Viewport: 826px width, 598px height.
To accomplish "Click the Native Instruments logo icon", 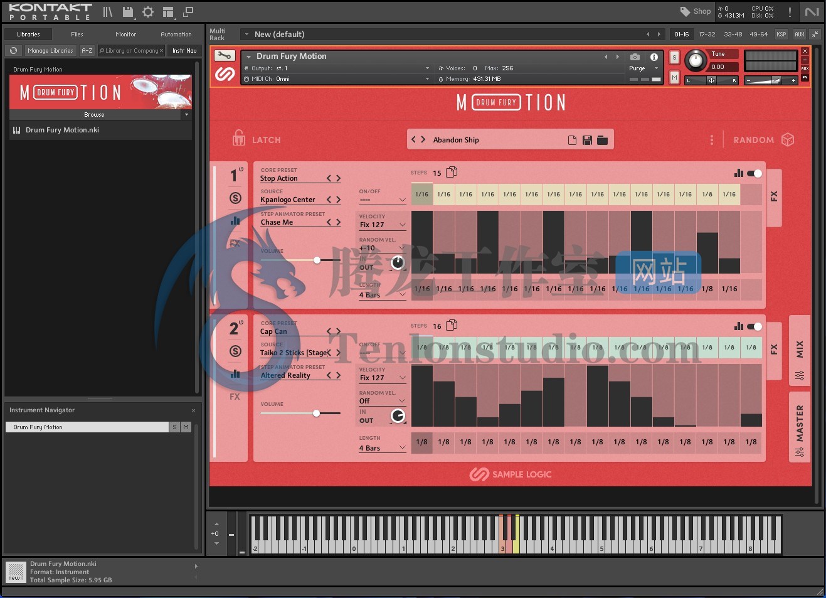I will click(812, 12).
